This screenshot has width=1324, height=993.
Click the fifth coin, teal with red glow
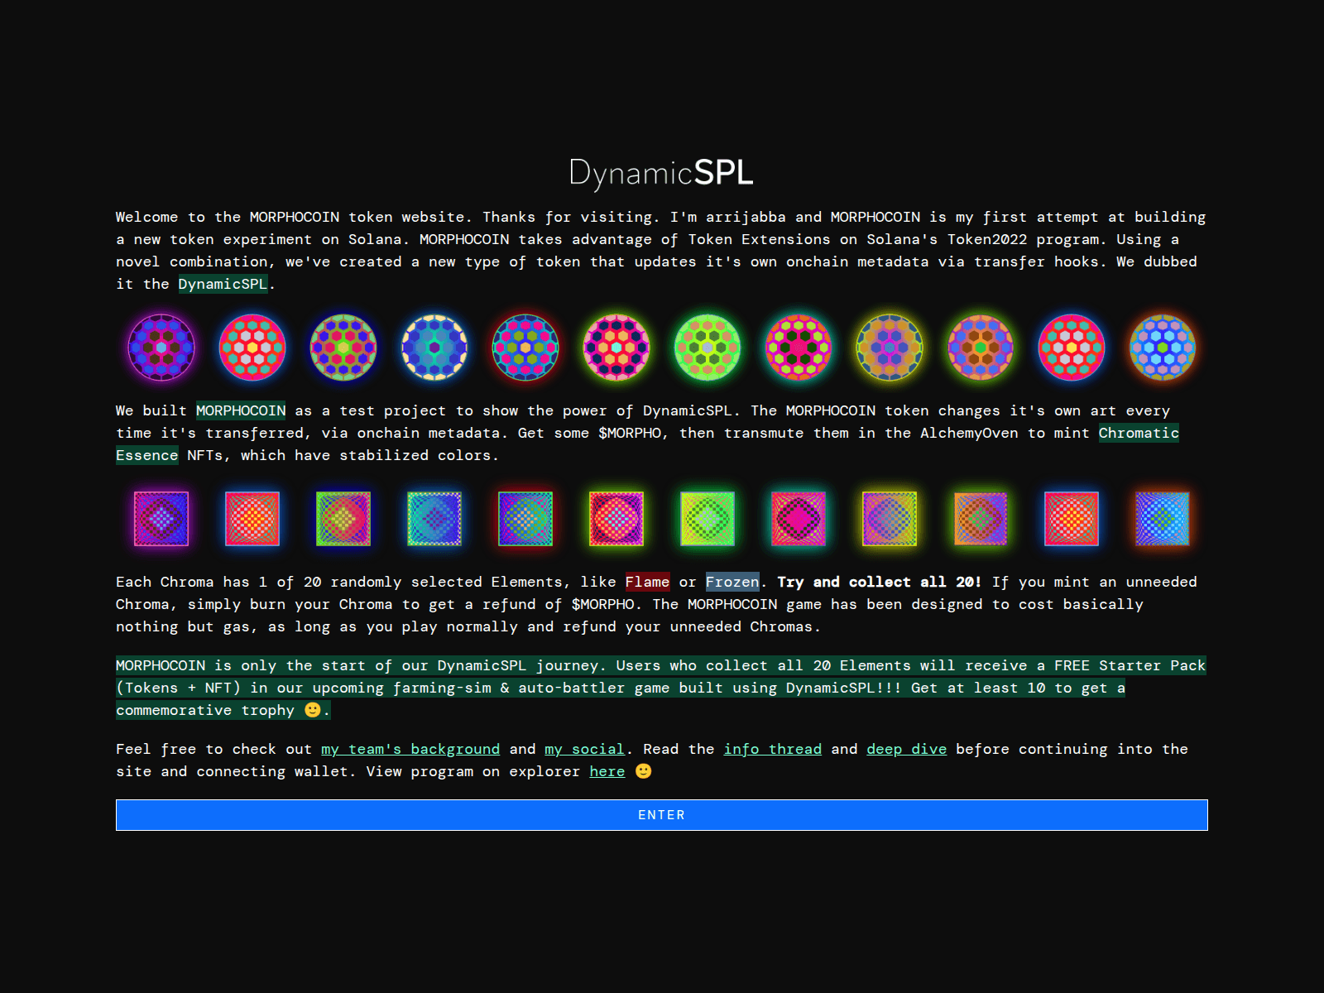click(525, 348)
